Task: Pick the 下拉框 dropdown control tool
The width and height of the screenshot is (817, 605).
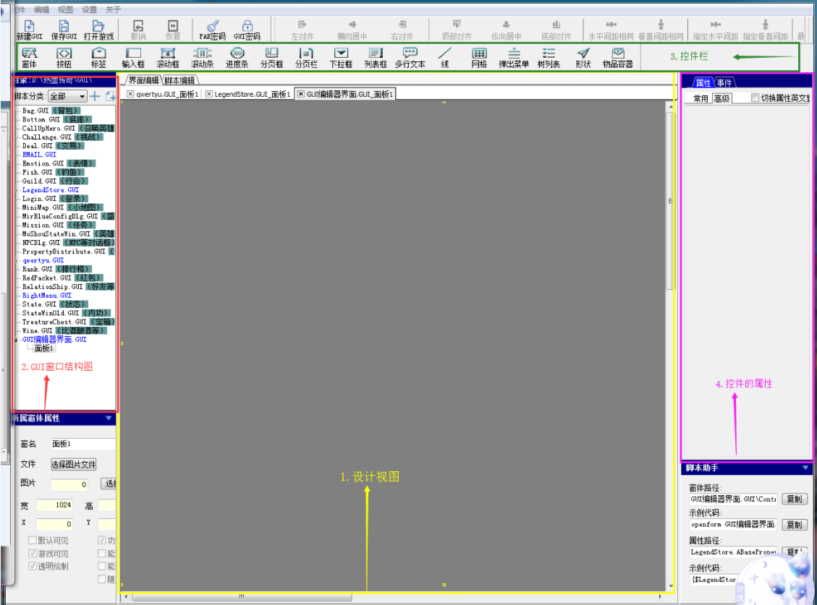Action: [341, 56]
